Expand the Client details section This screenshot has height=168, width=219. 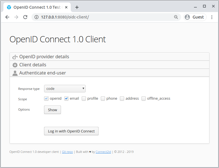pos(33,65)
